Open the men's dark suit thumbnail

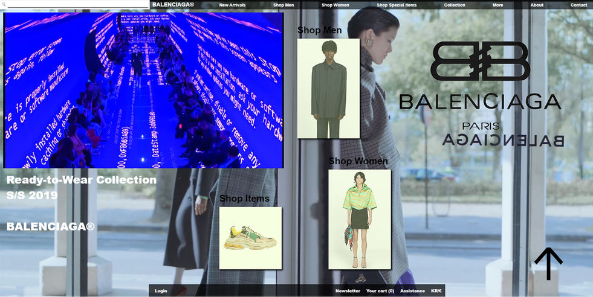(328, 88)
